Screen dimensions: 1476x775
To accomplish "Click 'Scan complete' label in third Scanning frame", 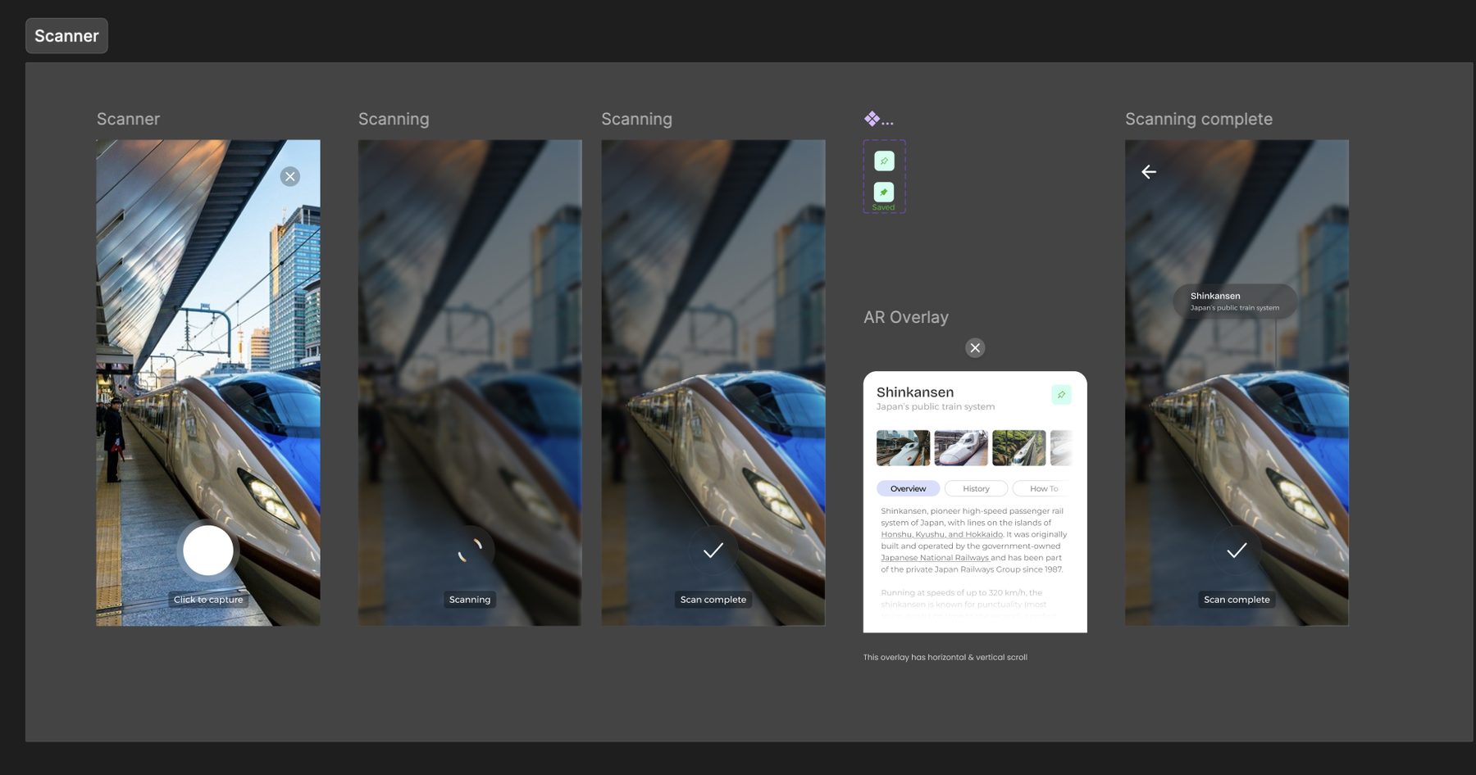I will (x=713, y=600).
